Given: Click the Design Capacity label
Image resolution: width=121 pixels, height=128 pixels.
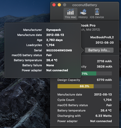Looking at the screenshot, I should tap(69, 80).
